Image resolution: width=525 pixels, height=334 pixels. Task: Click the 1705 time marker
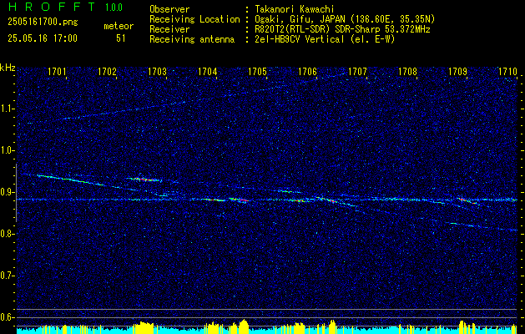[258, 71]
